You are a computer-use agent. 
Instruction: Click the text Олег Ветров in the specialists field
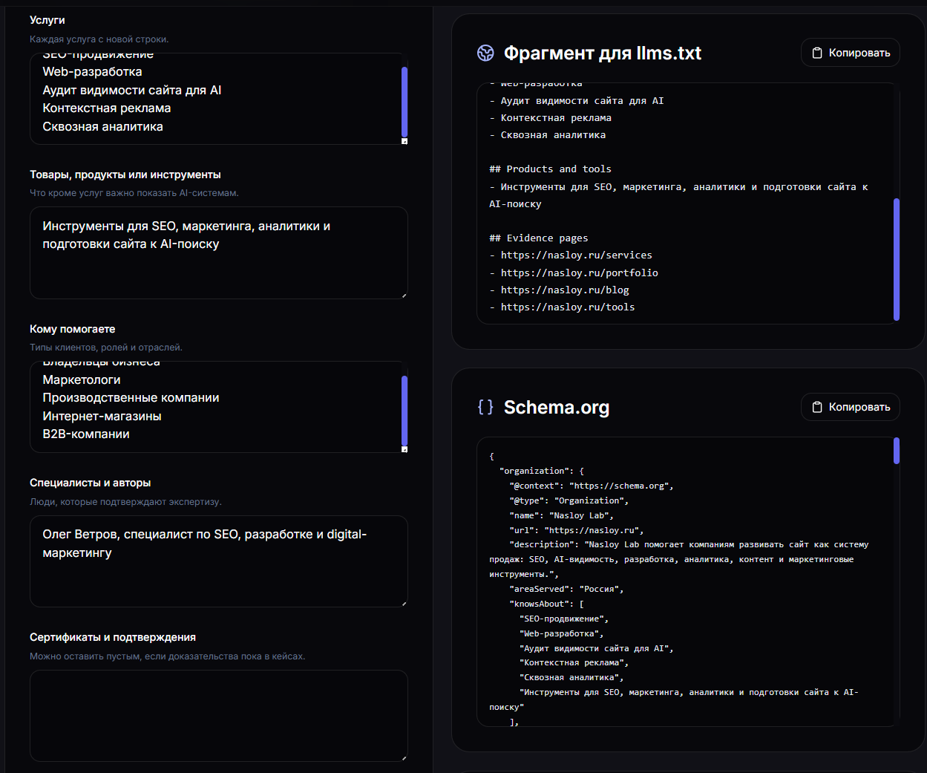(x=79, y=534)
